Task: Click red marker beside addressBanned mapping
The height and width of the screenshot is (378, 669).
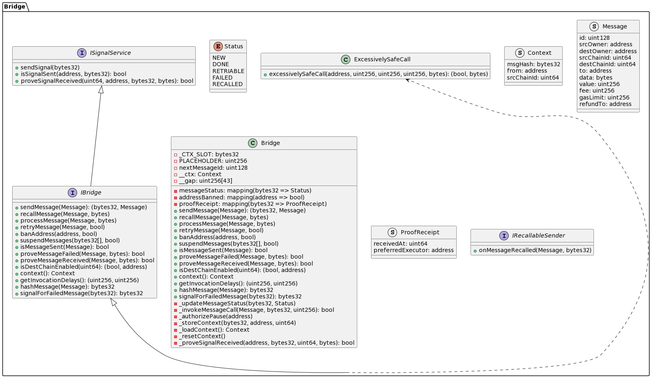Action: pyautogui.click(x=176, y=197)
